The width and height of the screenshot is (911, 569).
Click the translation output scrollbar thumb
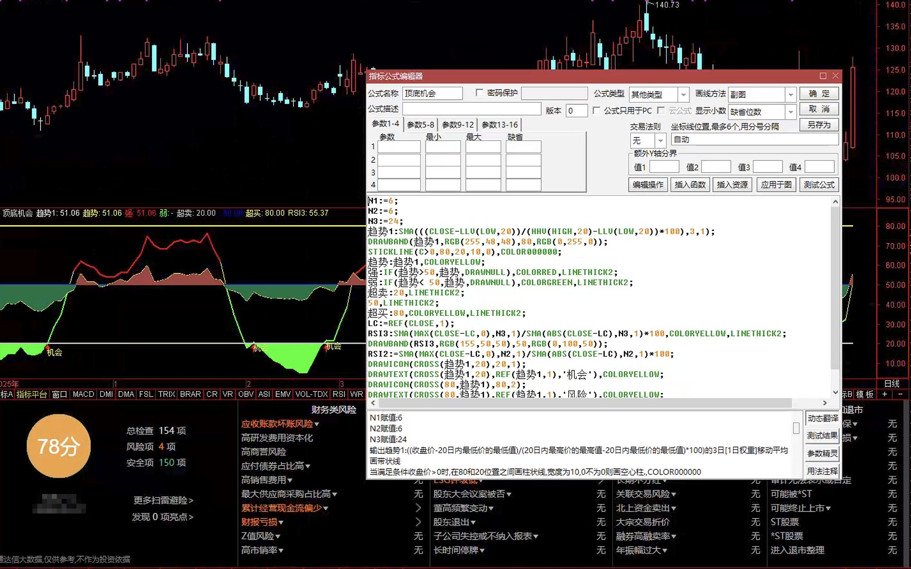point(796,428)
